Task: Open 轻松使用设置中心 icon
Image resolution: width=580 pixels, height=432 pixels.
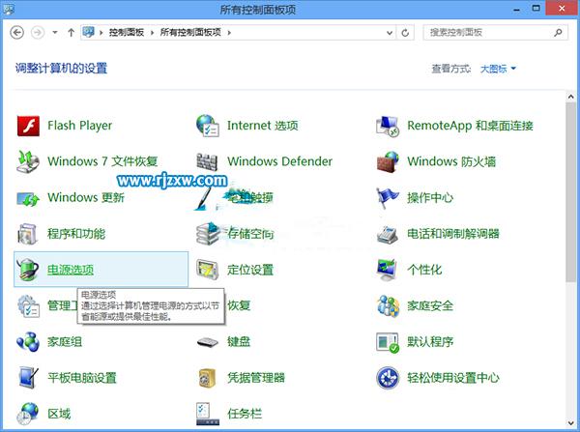Action: [x=388, y=378]
